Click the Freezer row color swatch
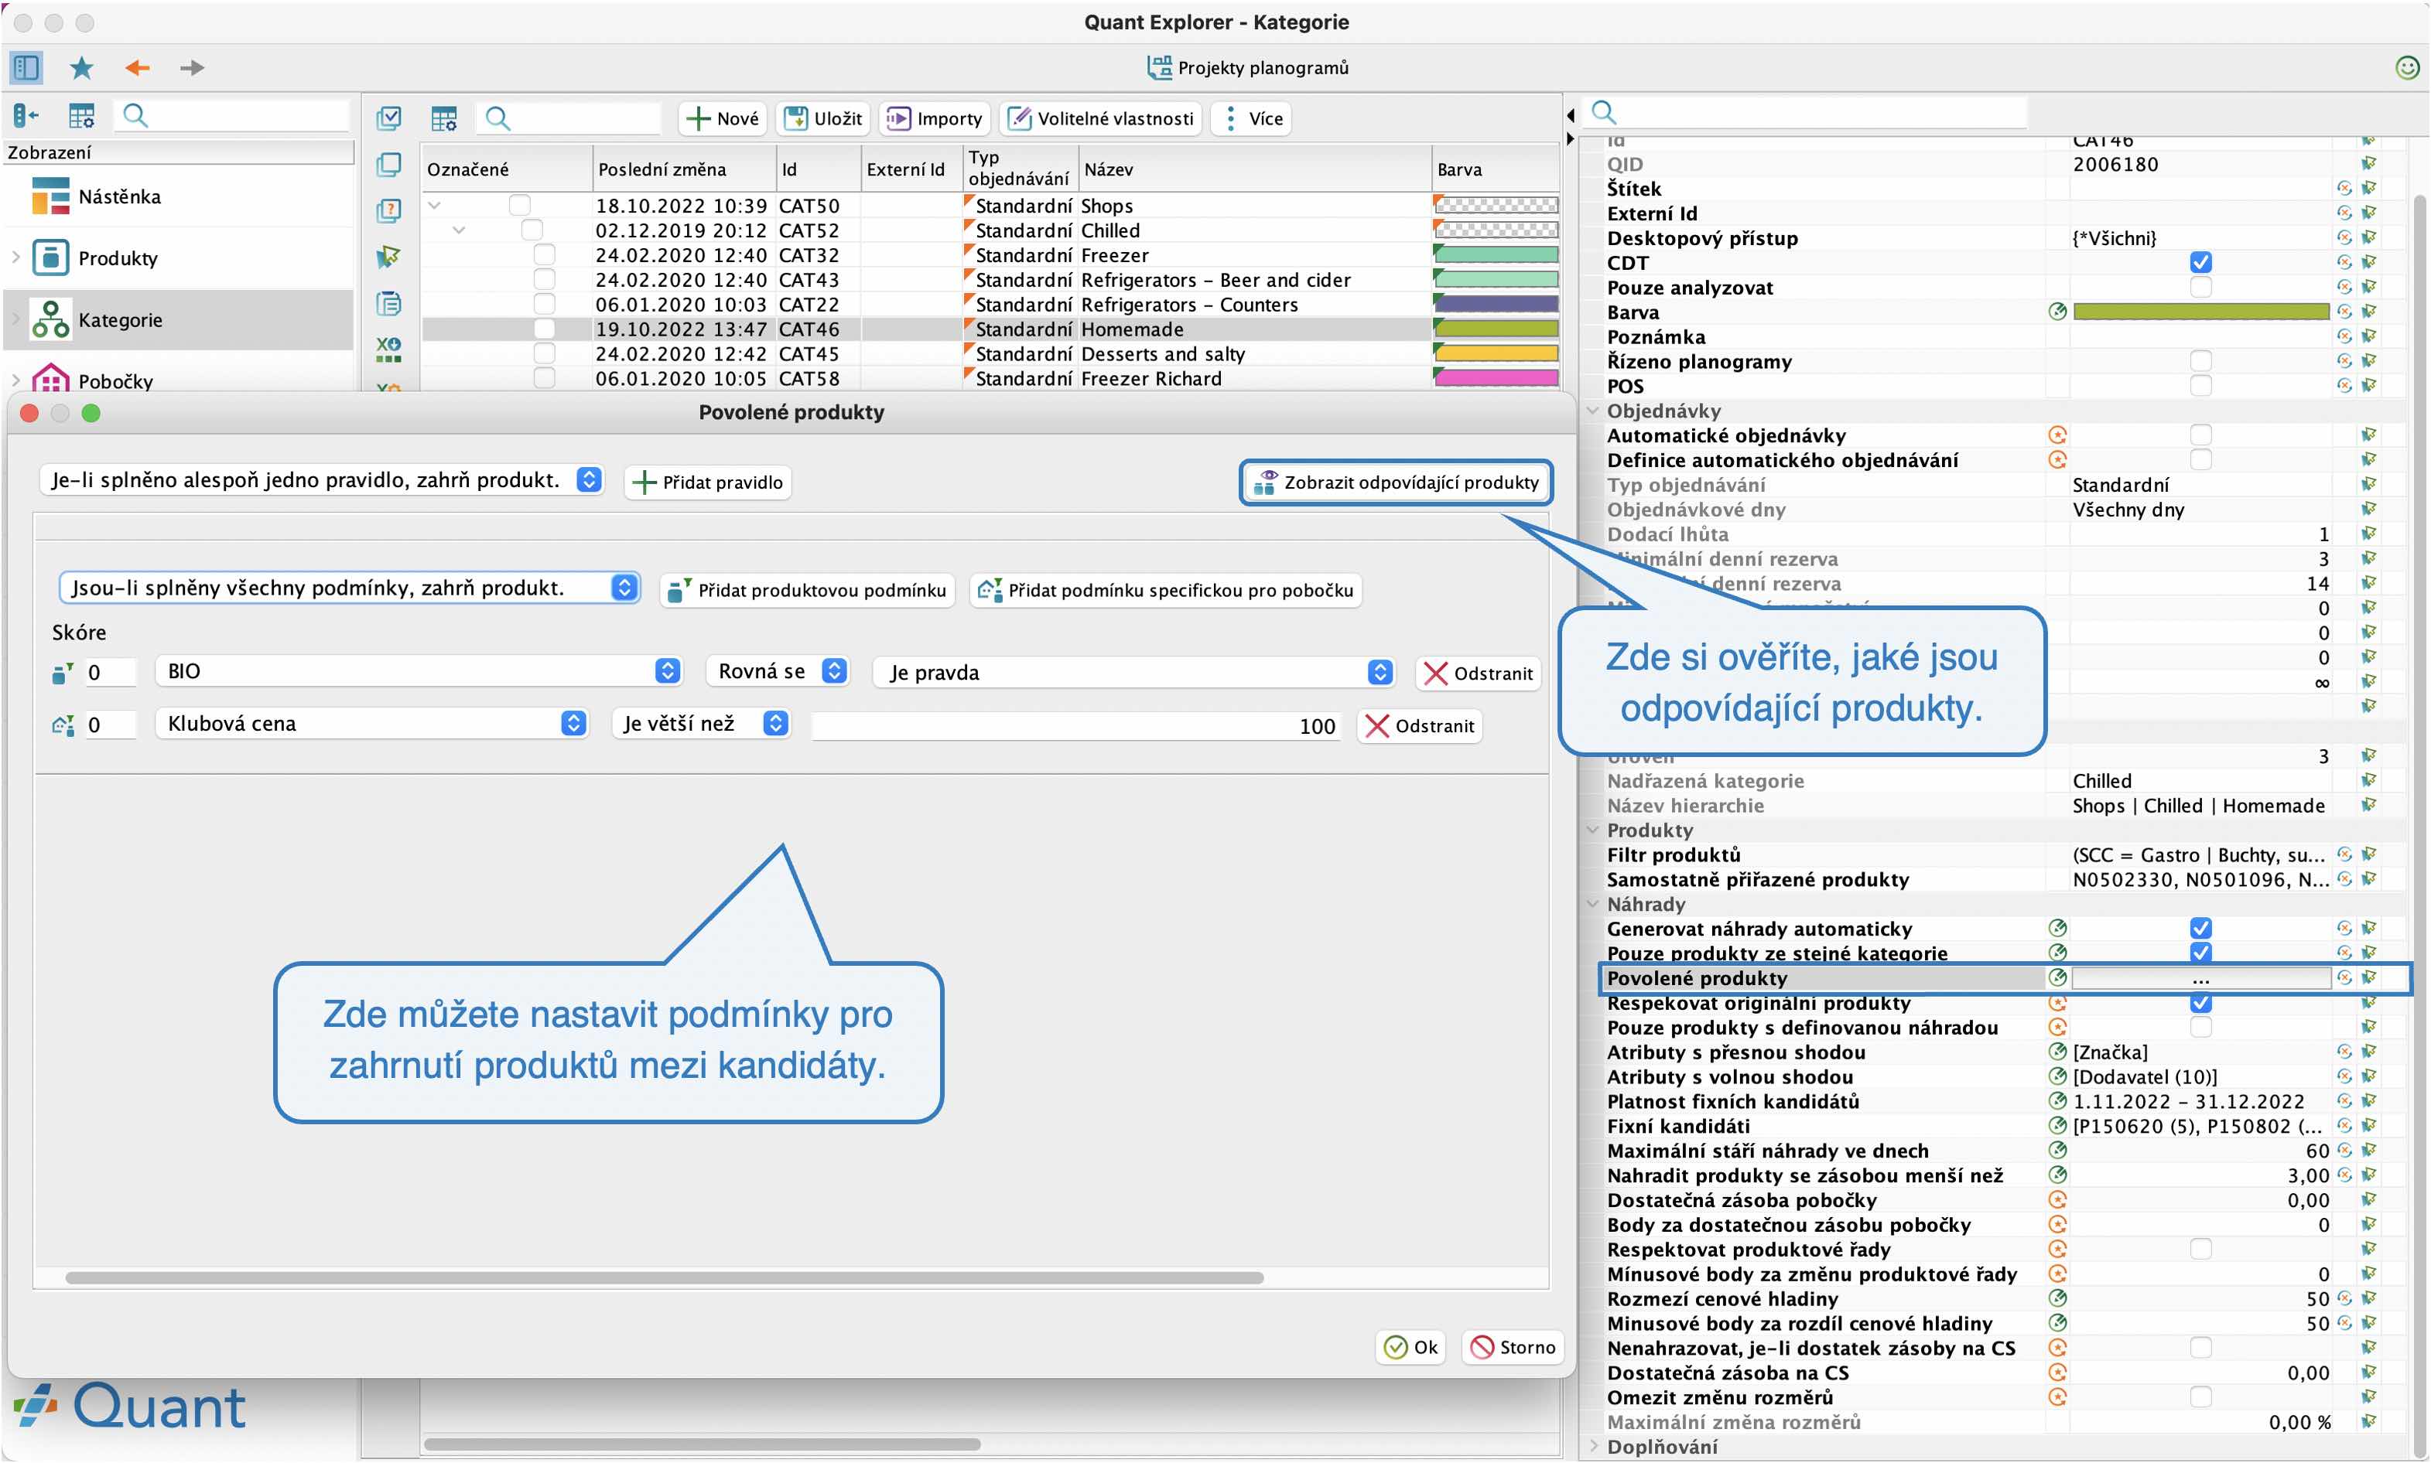Screen dimensions: 2431x1463 pyautogui.click(x=1495, y=254)
